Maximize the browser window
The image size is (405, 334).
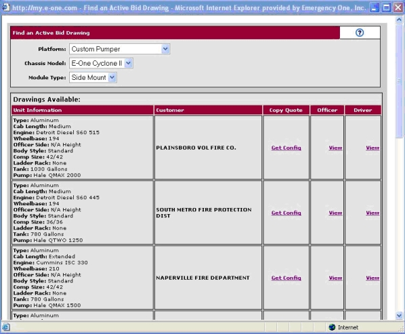click(x=387, y=7)
